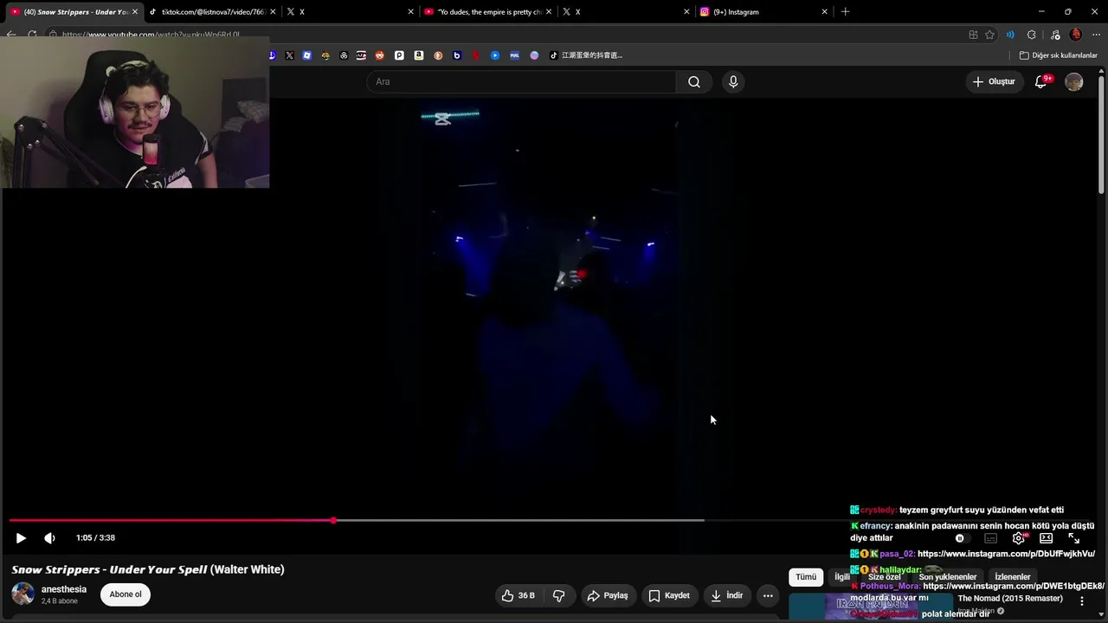Click the page vertical scrollbar
Screen dimensions: 1108x623
[1102, 134]
